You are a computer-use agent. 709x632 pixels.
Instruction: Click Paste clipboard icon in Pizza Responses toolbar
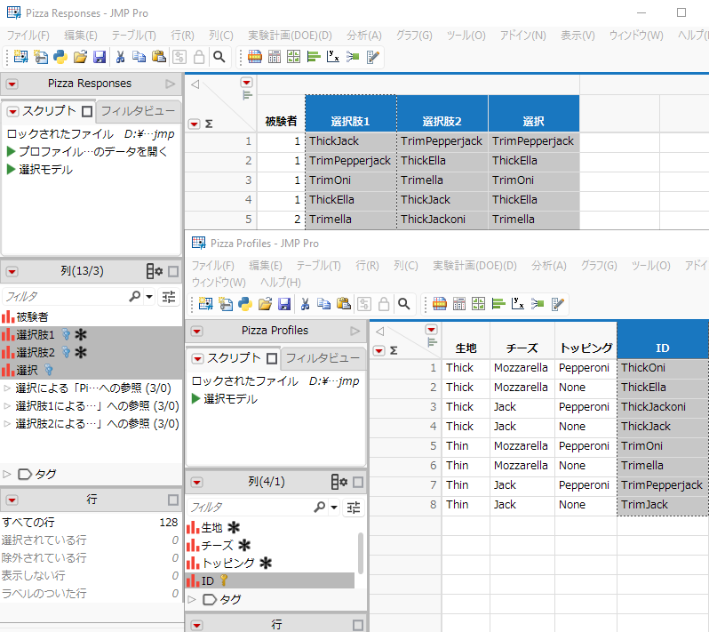point(158,57)
